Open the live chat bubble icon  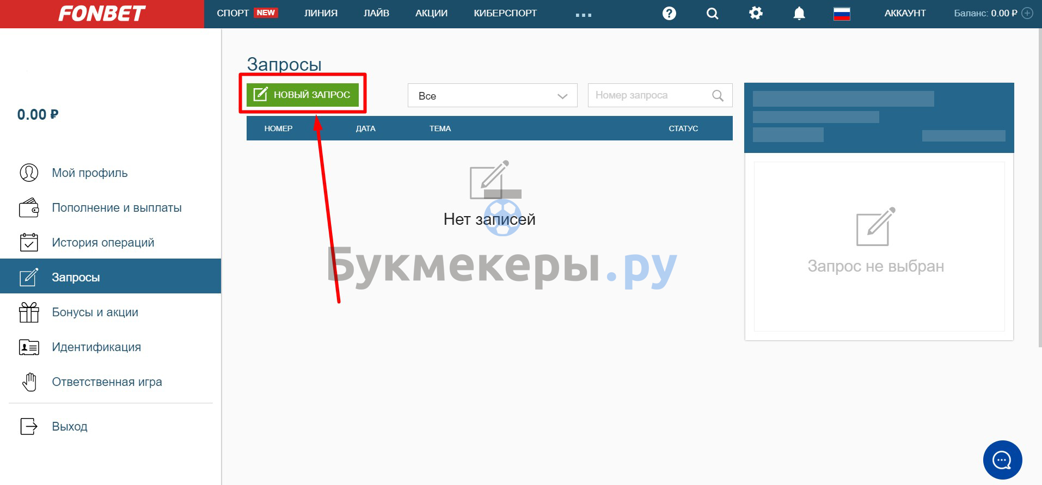click(x=1002, y=460)
